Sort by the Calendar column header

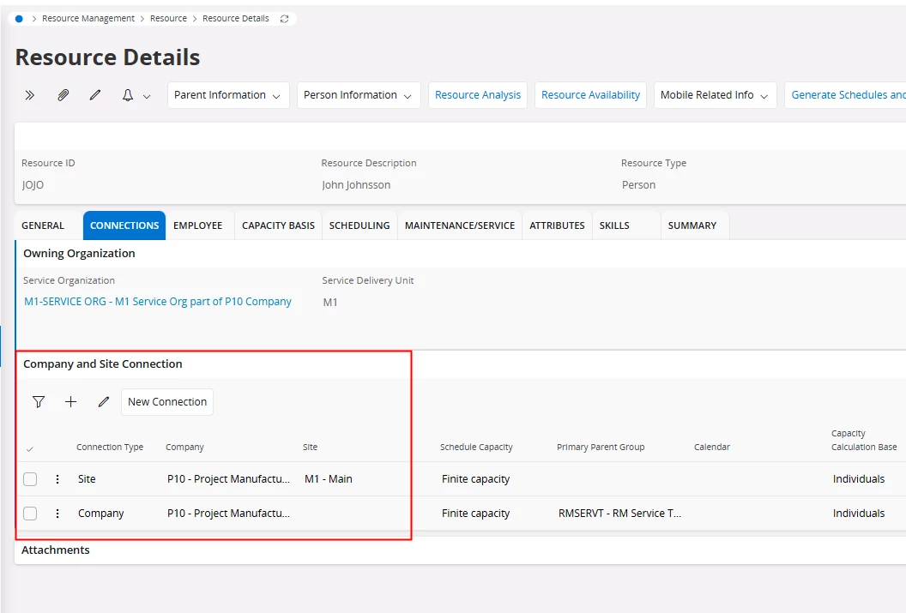coord(712,448)
